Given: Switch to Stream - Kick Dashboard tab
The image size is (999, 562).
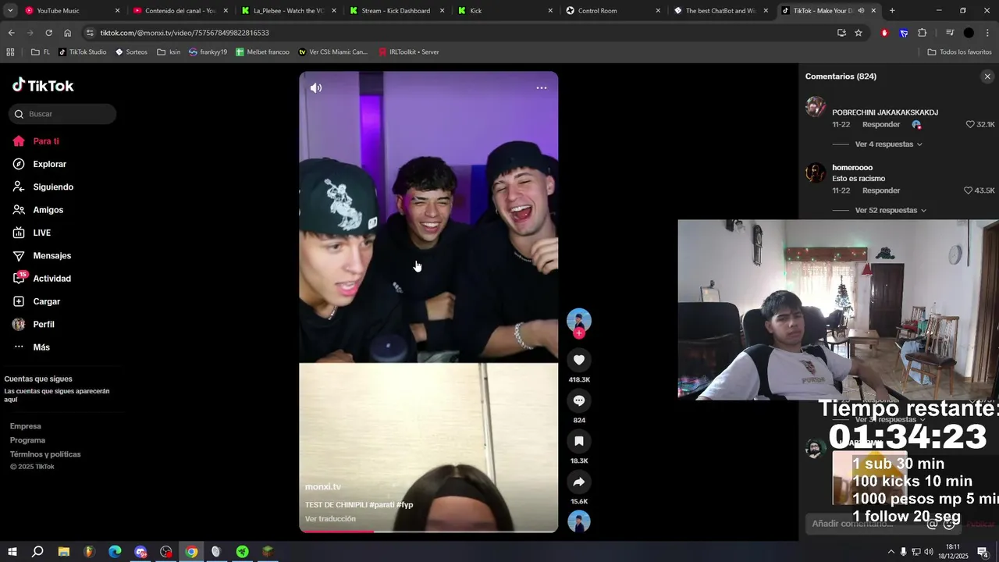Looking at the screenshot, I should 395,11.
